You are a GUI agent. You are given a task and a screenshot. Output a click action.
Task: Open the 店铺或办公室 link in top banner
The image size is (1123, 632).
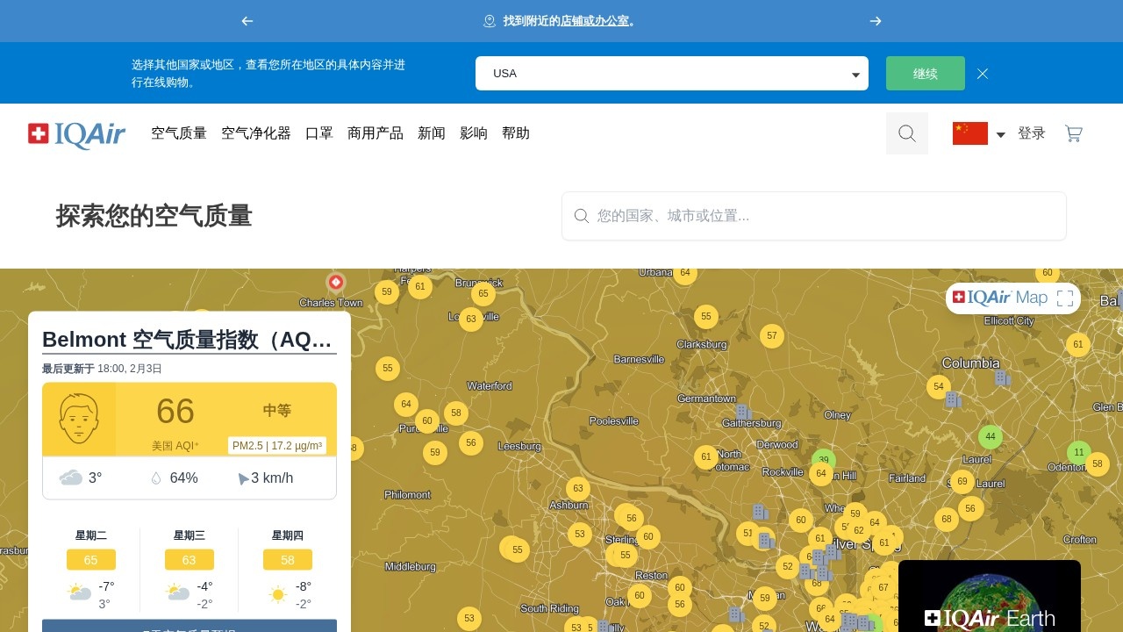point(594,21)
